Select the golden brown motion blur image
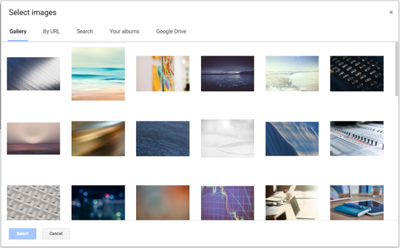 (x=98, y=139)
